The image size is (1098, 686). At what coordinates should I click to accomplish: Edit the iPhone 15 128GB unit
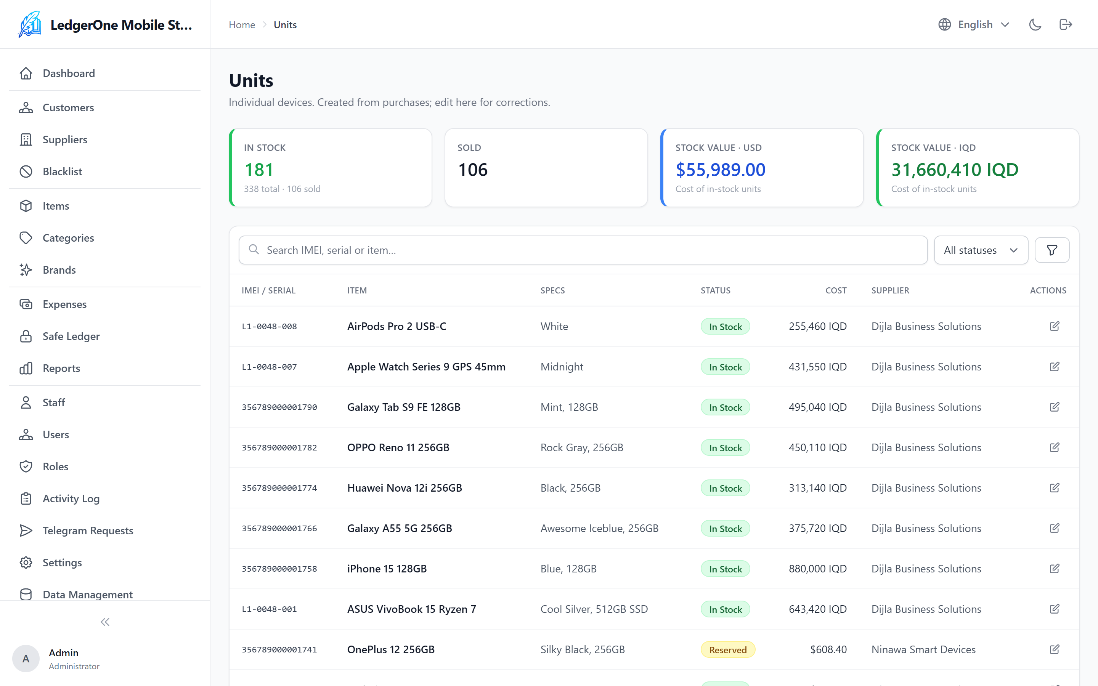pos(1055,569)
